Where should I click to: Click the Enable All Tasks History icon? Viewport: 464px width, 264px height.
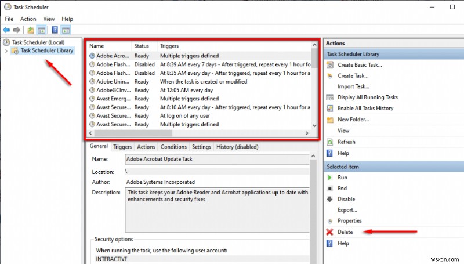tap(329, 109)
